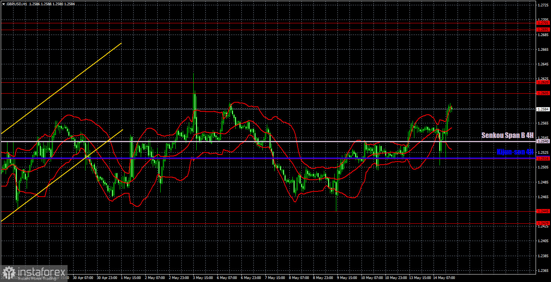Click the 1.2465 price axis label
551x282 pixels.
[543, 197]
